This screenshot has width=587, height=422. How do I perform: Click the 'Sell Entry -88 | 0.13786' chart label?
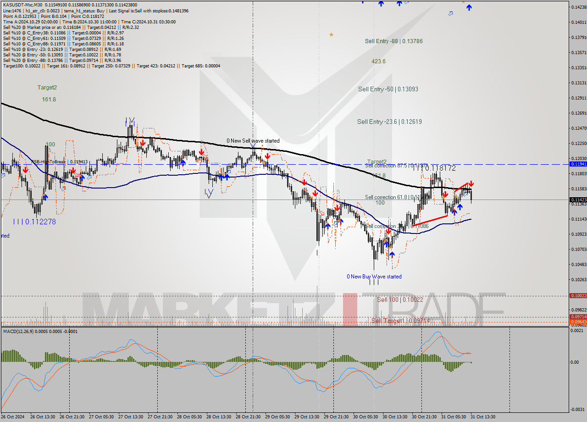[393, 41]
